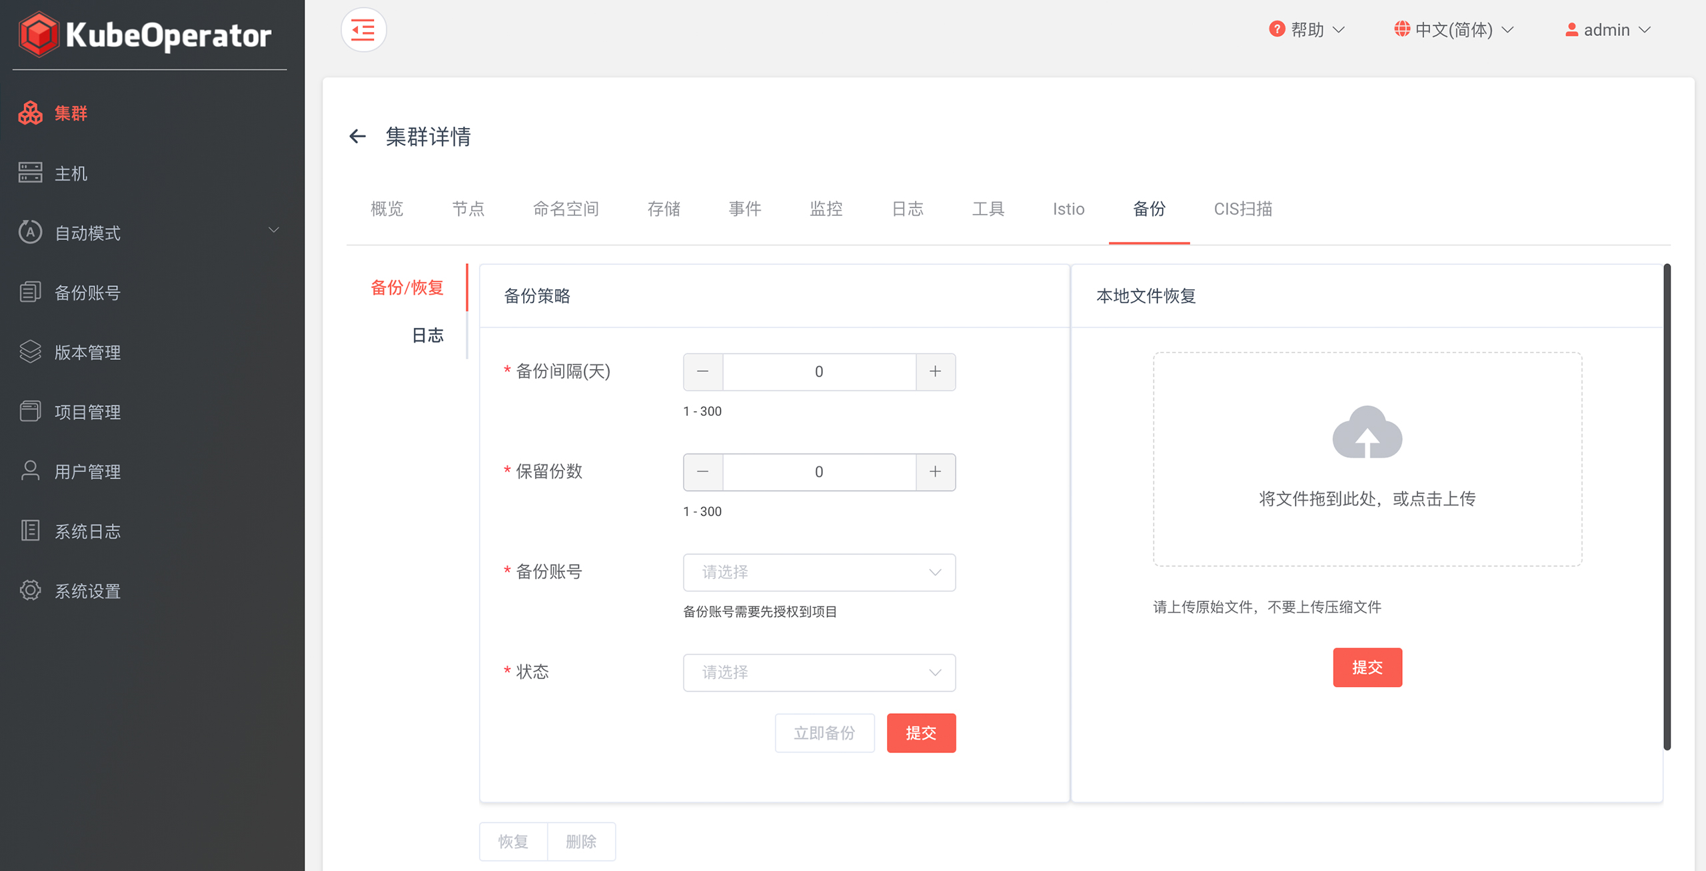Click the project management (项目管理) icon

tap(31, 411)
